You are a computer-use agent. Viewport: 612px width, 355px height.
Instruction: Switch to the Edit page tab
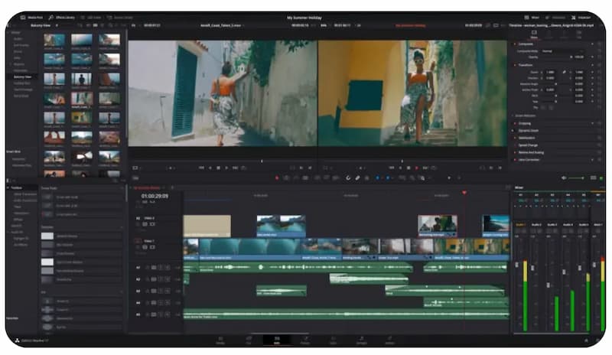277,340
